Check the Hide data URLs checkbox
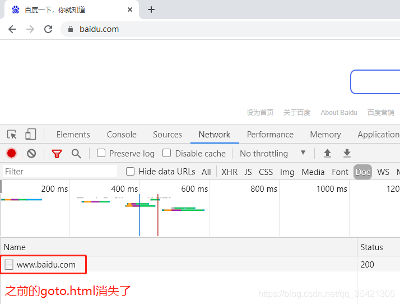The height and width of the screenshot is (304, 400). coord(130,172)
